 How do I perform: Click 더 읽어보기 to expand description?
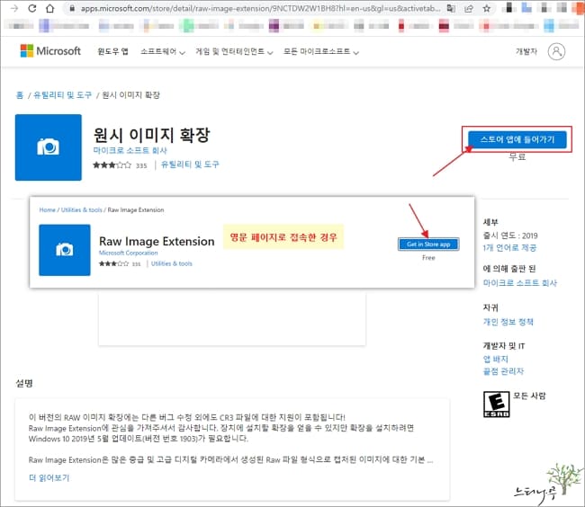[x=49, y=478]
